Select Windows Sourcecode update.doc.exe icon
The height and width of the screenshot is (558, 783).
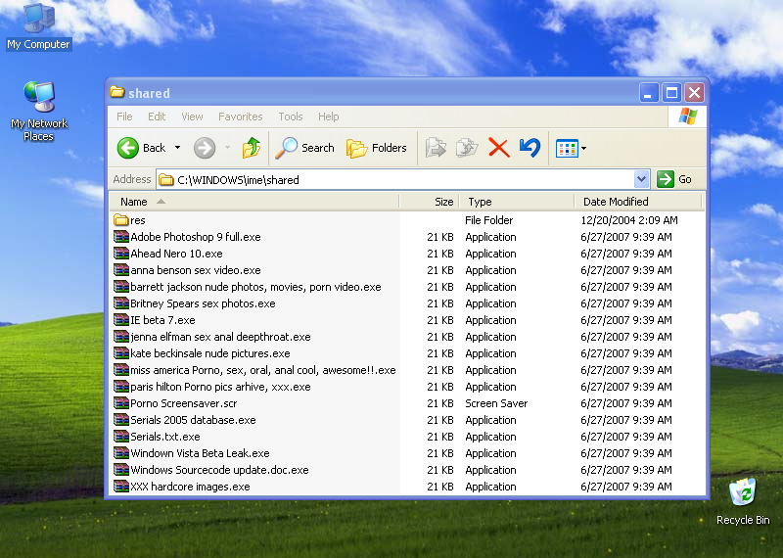[x=120, y=470]
